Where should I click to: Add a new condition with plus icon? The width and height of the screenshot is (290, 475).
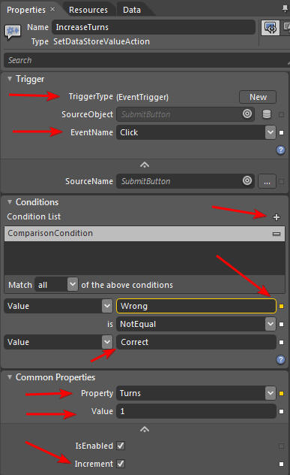pyautogui.click(x=276, y=217)
